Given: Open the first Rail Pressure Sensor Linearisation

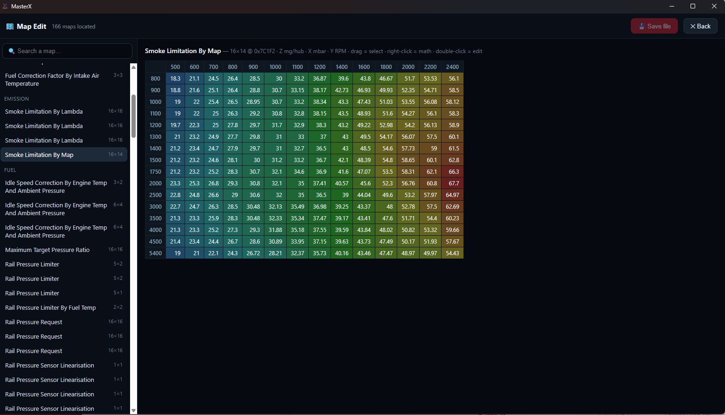Looking at the screenshot, I should pyautogui.click(x=64, y=366).
